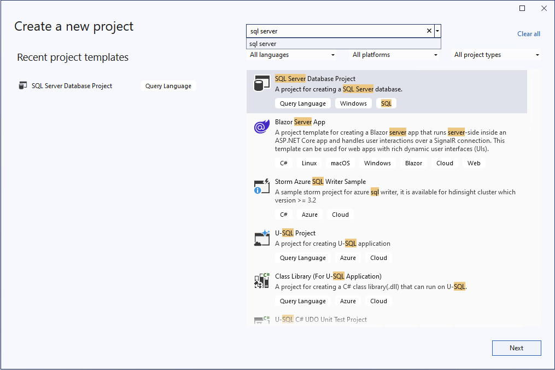Select the SQL Server Database Project database icon
The image size is (555, 370).
click(x=261, y=83)
